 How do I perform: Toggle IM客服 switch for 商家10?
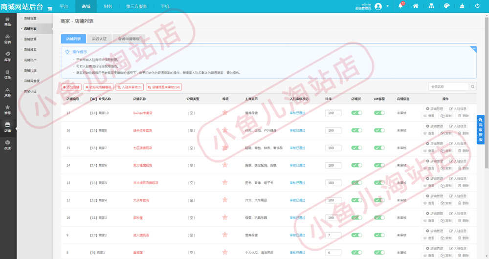click(379, 113)
